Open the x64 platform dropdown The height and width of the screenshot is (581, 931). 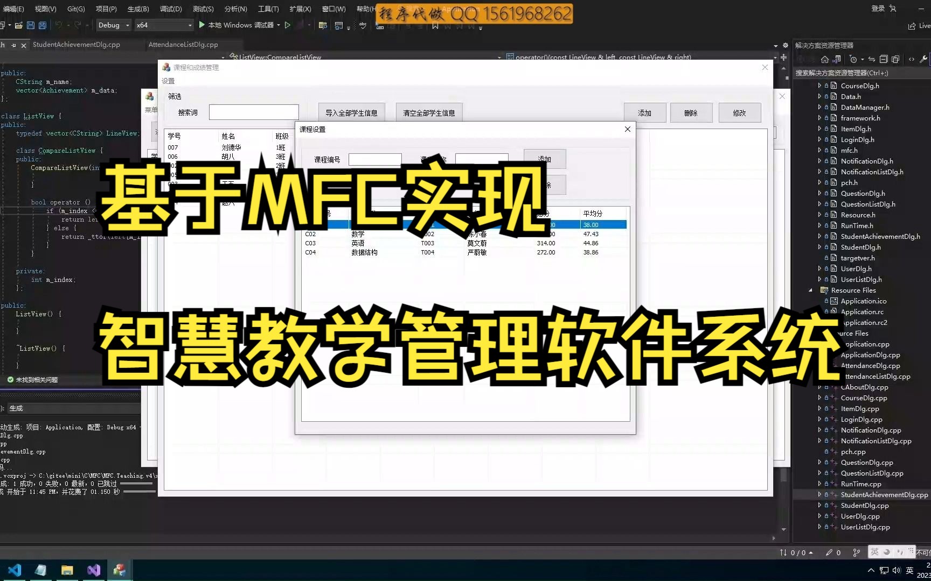164,25
